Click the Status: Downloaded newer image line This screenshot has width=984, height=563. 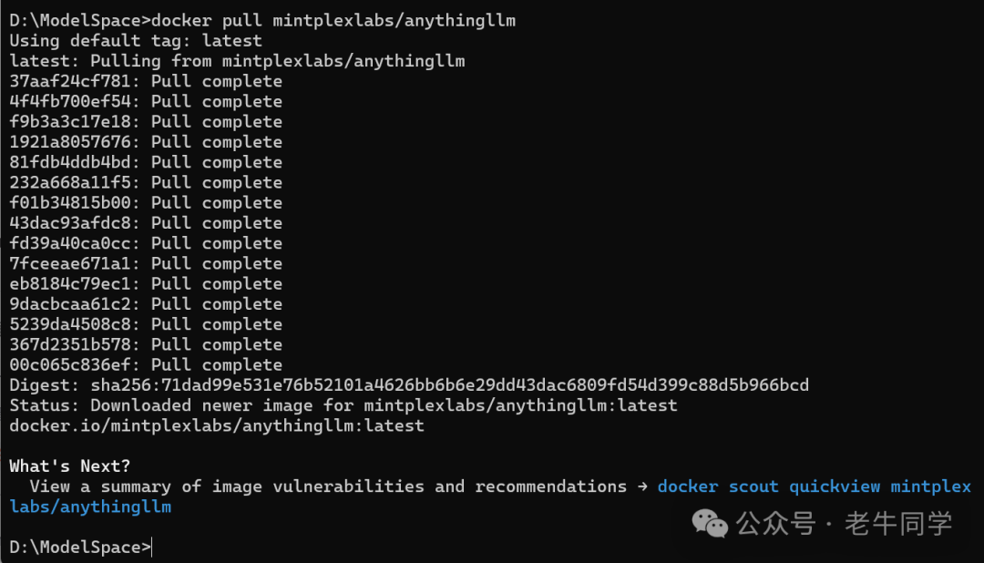(343, 405)
